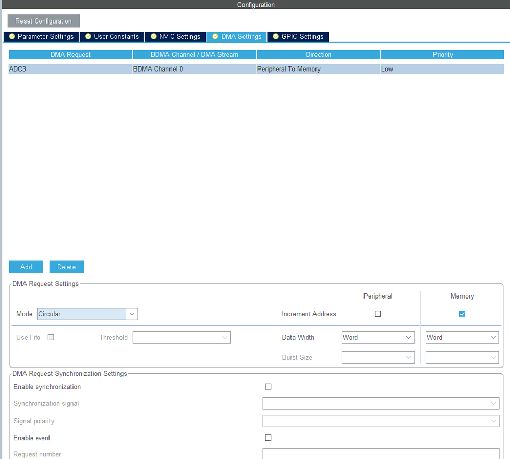Expand the Synchronization signal dropdown

pyautogui.click(x=381, y=403)
